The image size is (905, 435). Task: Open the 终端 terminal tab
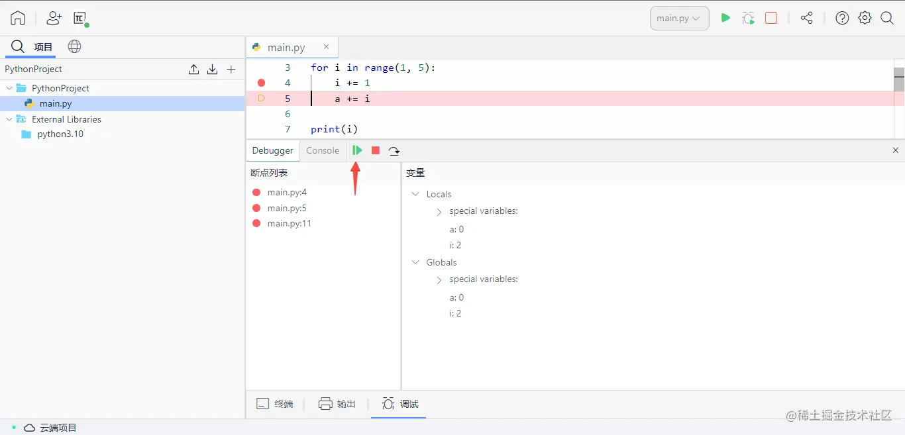pos(275,404)
